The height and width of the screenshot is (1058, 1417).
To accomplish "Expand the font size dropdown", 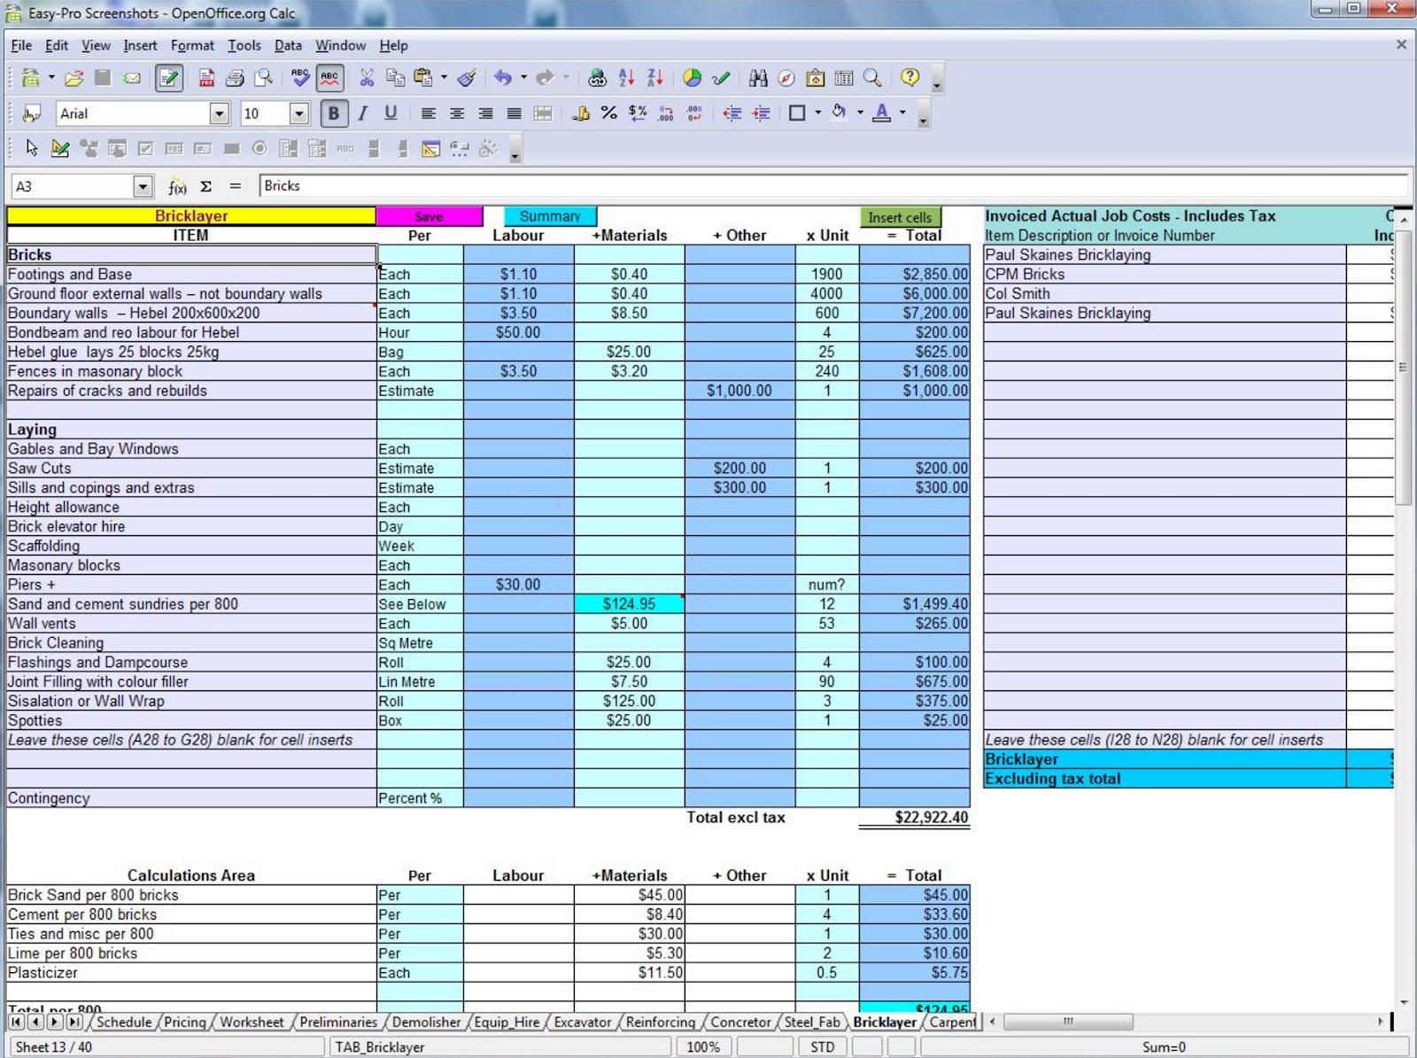I will [298, 113].
